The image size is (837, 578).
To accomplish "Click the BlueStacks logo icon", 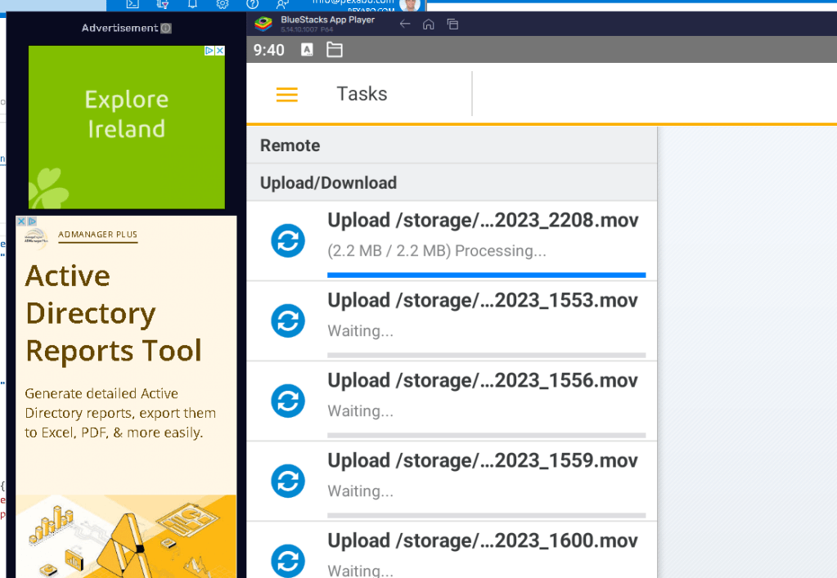I will pos(263,24).
